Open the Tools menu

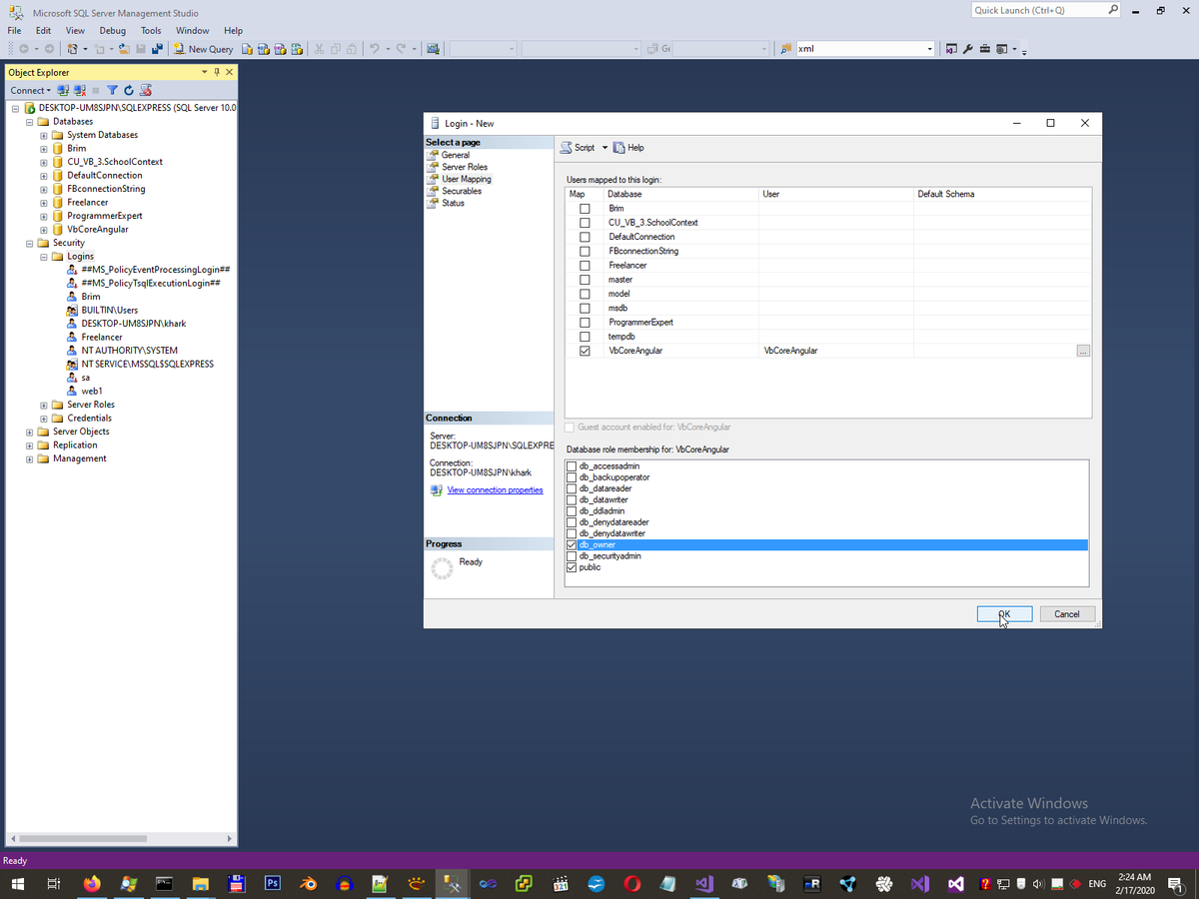pos(151,30)
